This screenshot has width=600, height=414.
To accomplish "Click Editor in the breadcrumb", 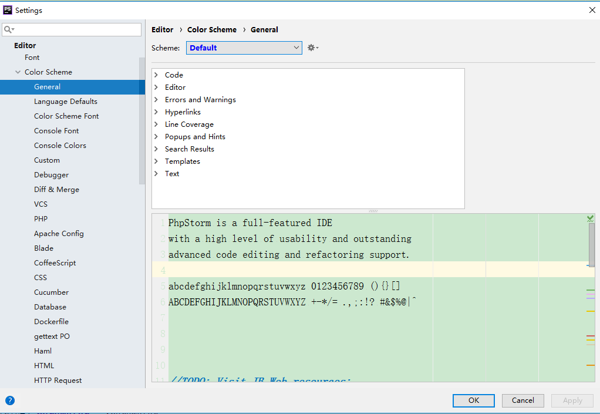I will 162,29.
